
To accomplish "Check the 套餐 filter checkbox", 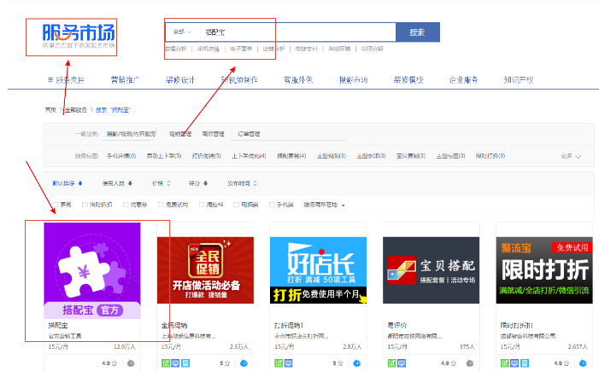I will 56,205.
